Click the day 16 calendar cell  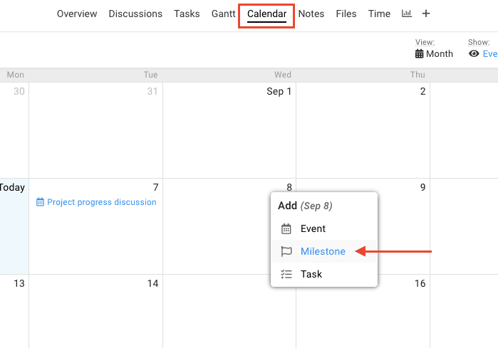[x=363, y=311]
